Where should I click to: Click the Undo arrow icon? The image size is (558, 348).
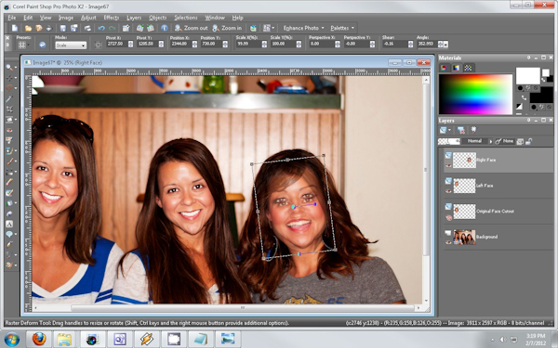pyautogui.click(x=101, y=28)
